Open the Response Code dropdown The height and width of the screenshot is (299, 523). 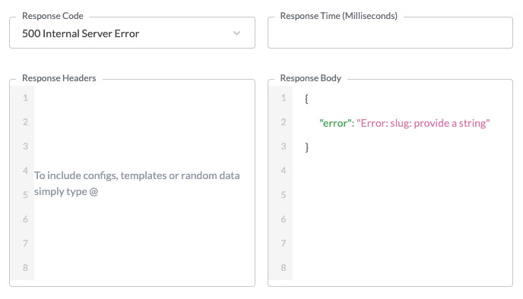click(x=132, y=33)
